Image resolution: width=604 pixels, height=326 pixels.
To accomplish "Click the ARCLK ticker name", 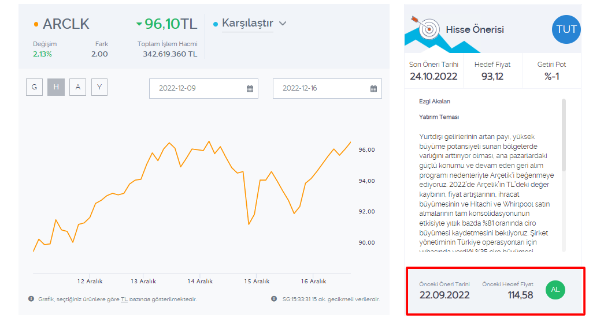I will point(66,24).
